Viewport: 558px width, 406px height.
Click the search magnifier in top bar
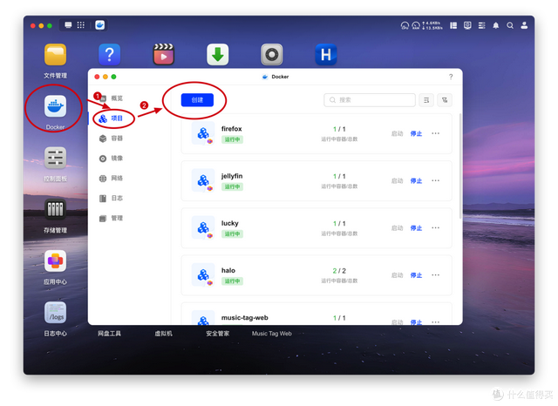(510, 25)
